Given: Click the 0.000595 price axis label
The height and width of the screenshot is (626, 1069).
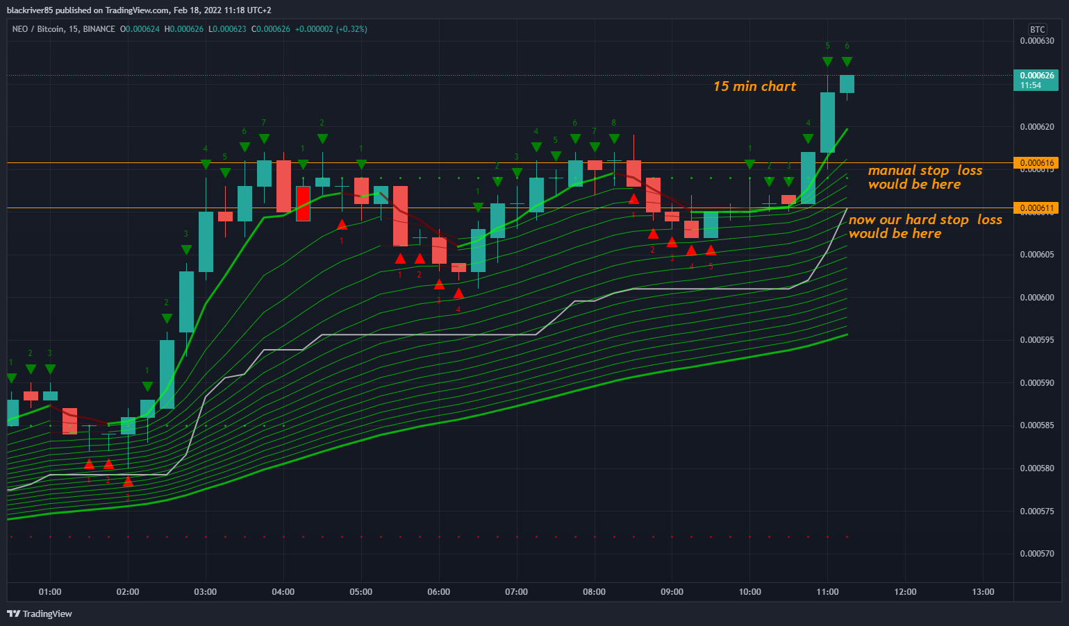Looking at the screenshot, I should [1036, 340].
